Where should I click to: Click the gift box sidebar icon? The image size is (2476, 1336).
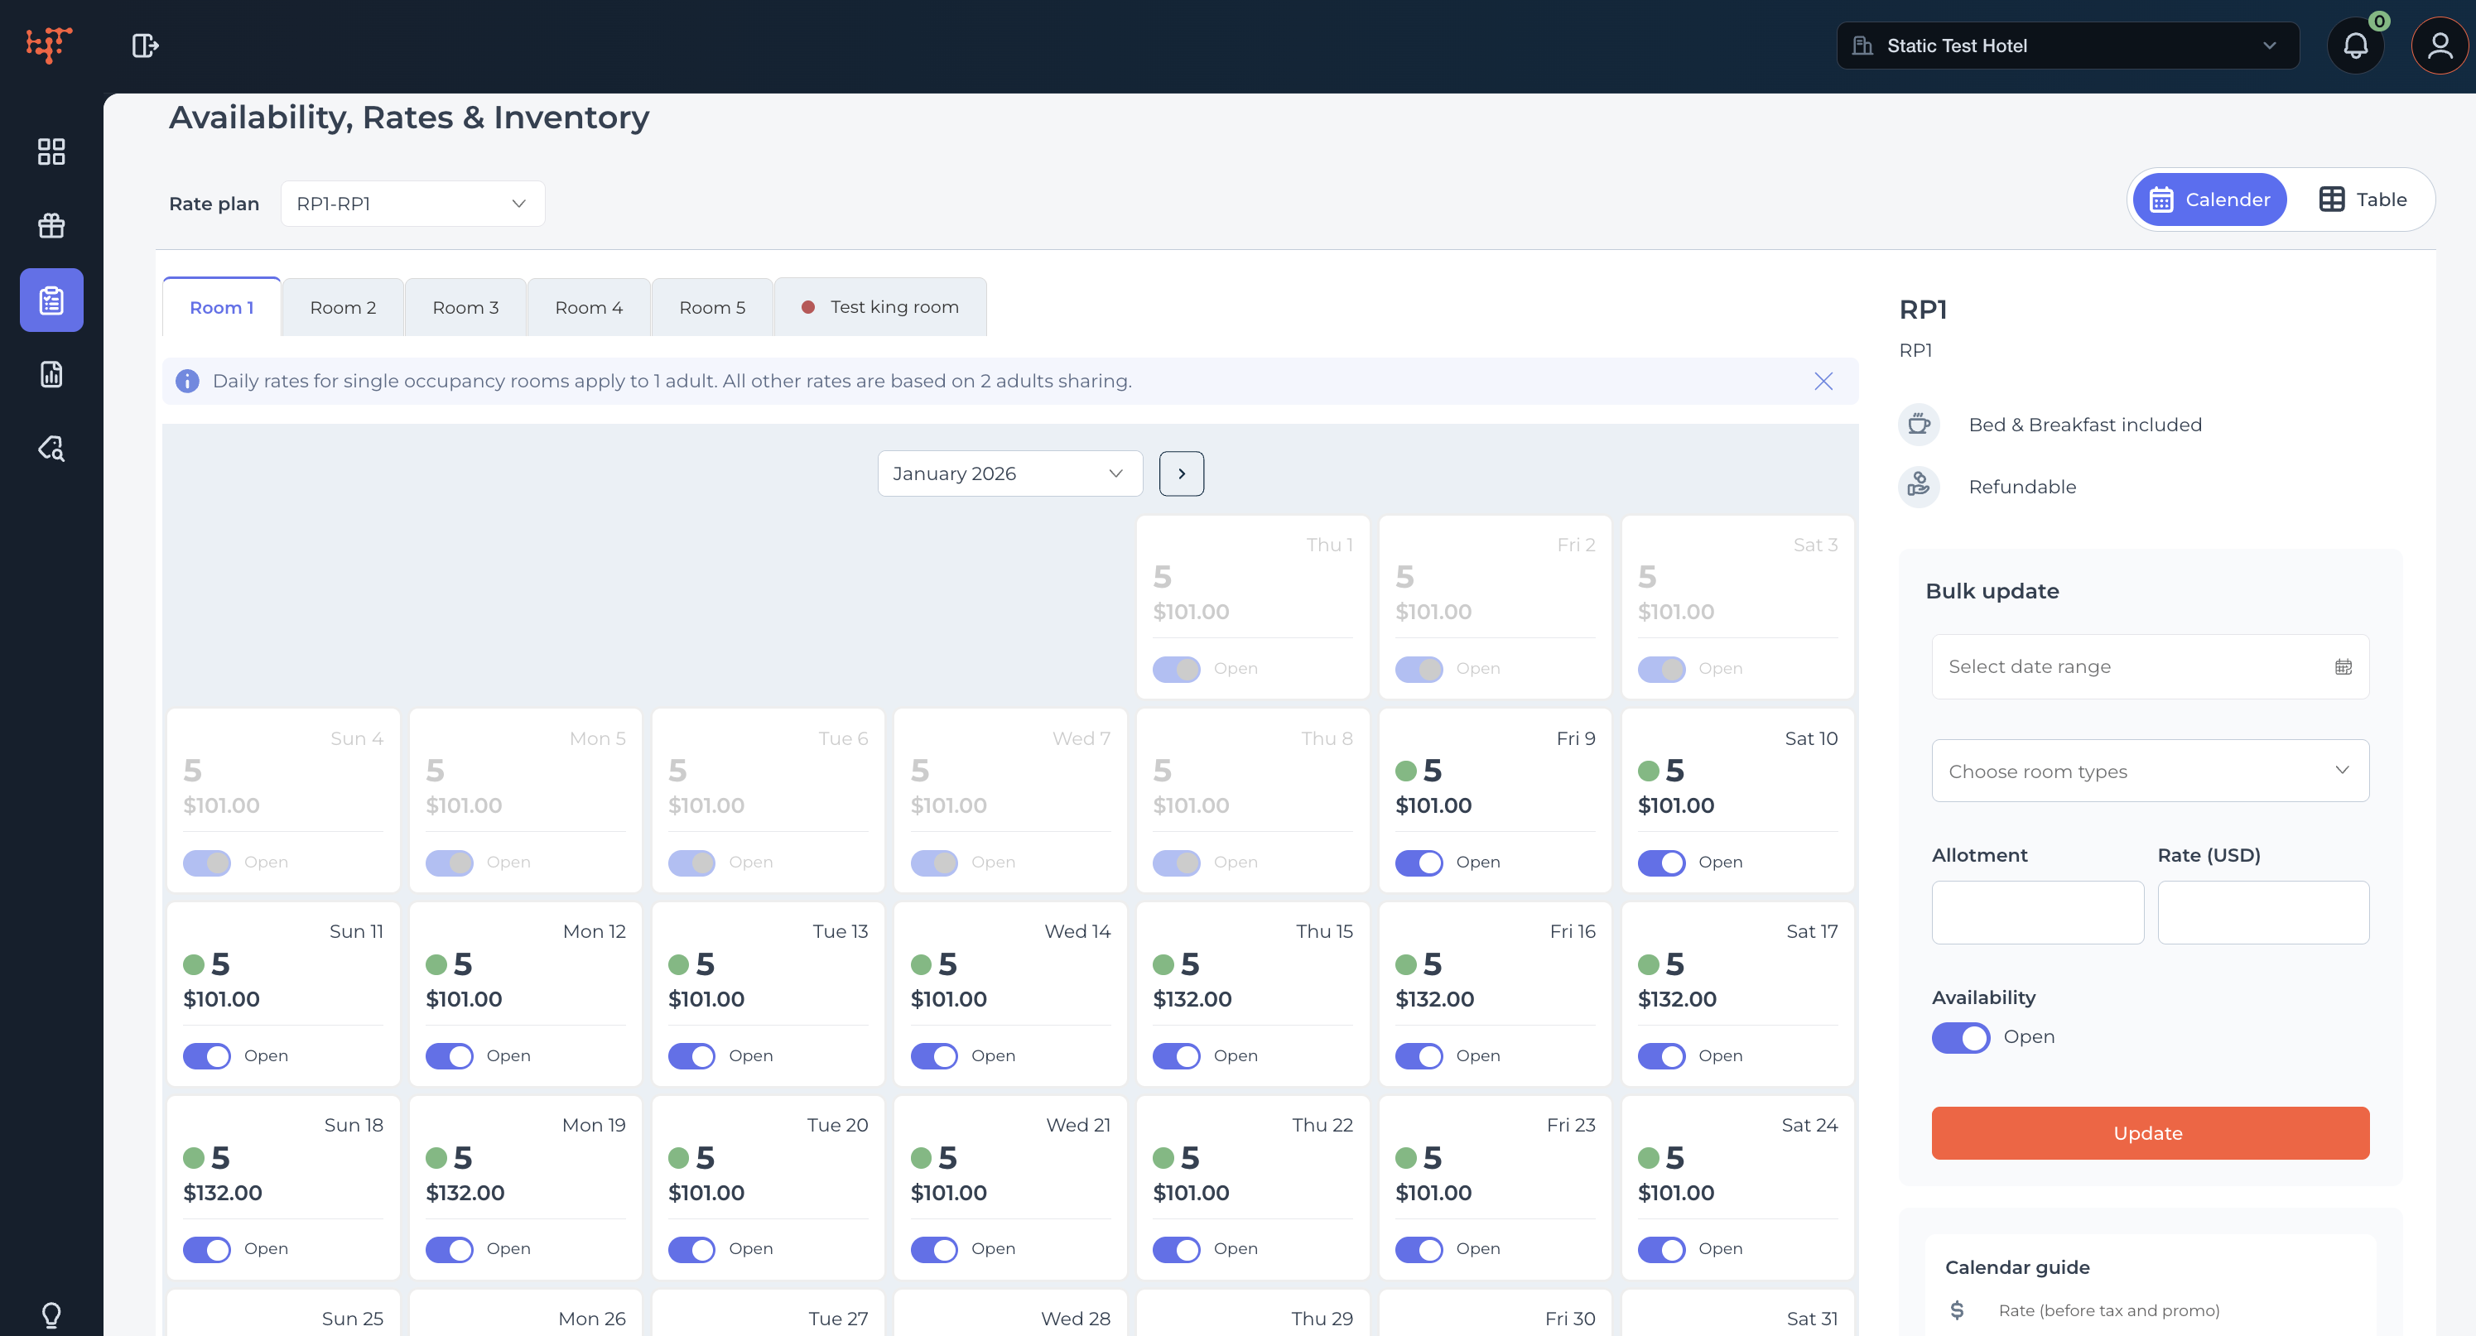(x=51, y=226)
